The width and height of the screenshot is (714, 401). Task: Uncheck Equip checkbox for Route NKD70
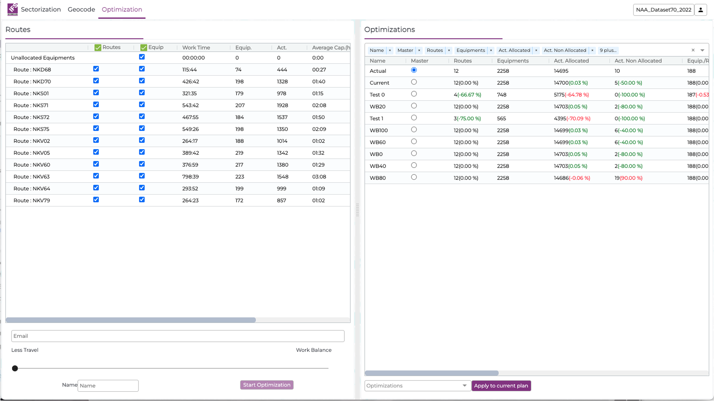[142, 81]
